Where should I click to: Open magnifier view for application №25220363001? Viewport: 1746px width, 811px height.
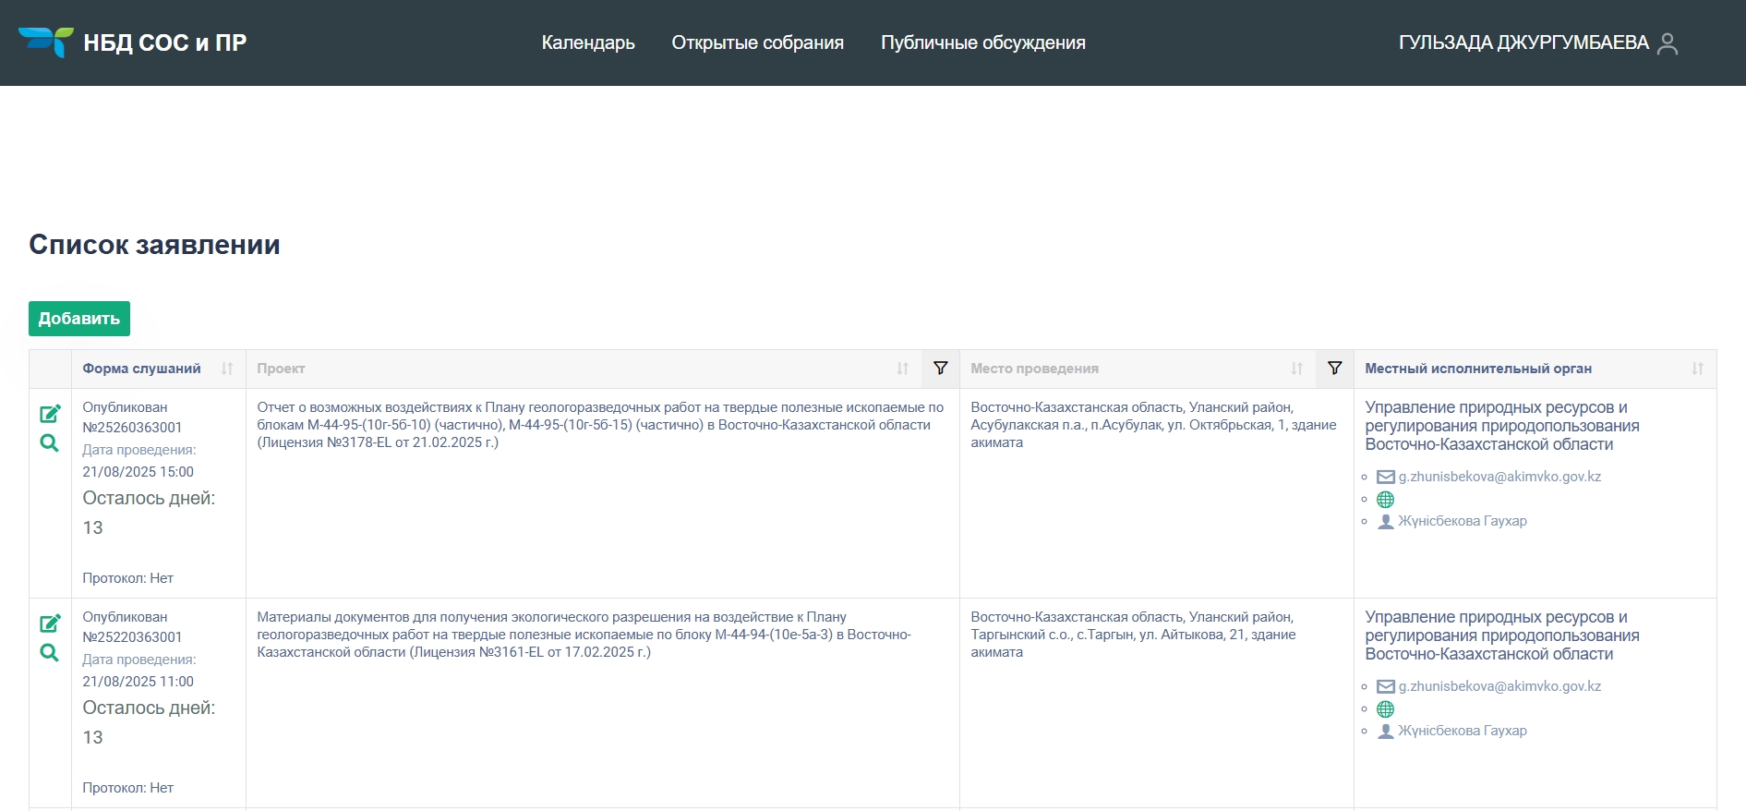pyautogui.click(x=50, y=653)
